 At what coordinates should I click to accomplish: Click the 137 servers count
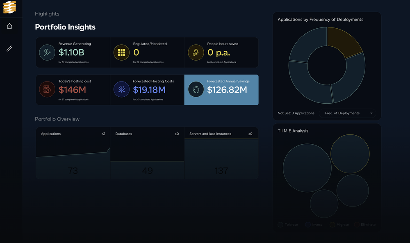(x=221, y=170)
